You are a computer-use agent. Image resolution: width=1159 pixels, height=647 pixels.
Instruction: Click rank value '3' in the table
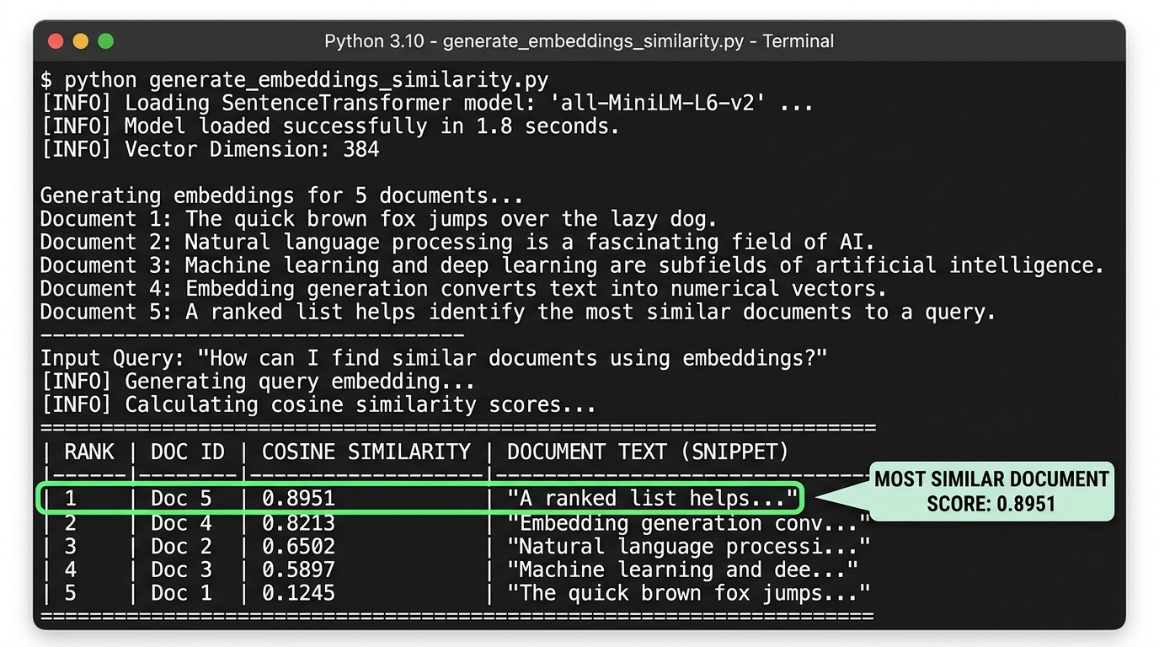(70, 547)
